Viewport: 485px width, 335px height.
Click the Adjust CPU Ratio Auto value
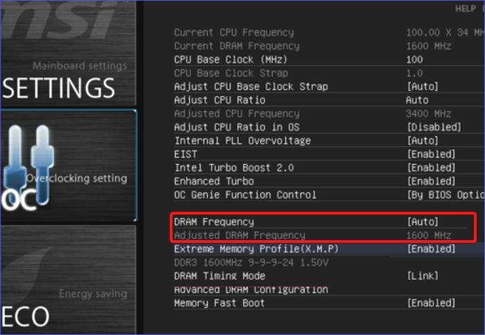pos(417,100)
